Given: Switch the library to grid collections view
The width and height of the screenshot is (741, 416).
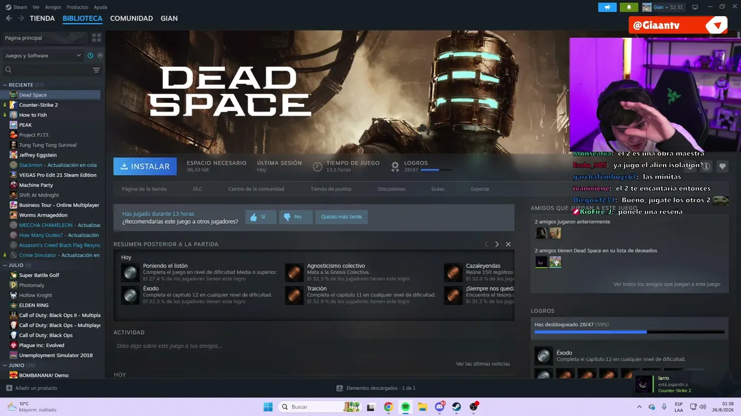Looking at the screenshot, I should [96, 38].
